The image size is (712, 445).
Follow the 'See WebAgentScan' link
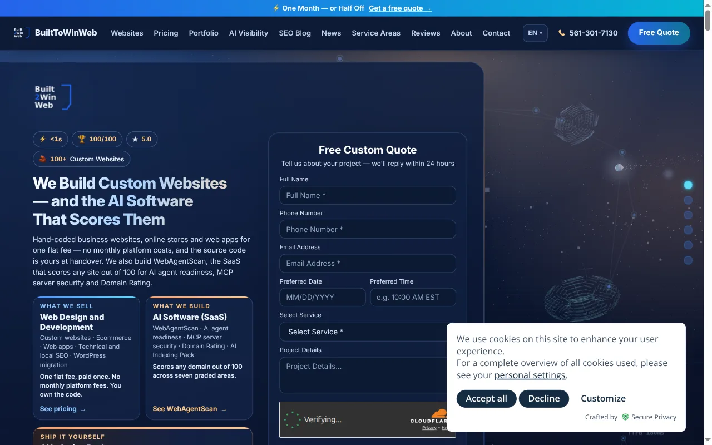click(x=190, y=409)
